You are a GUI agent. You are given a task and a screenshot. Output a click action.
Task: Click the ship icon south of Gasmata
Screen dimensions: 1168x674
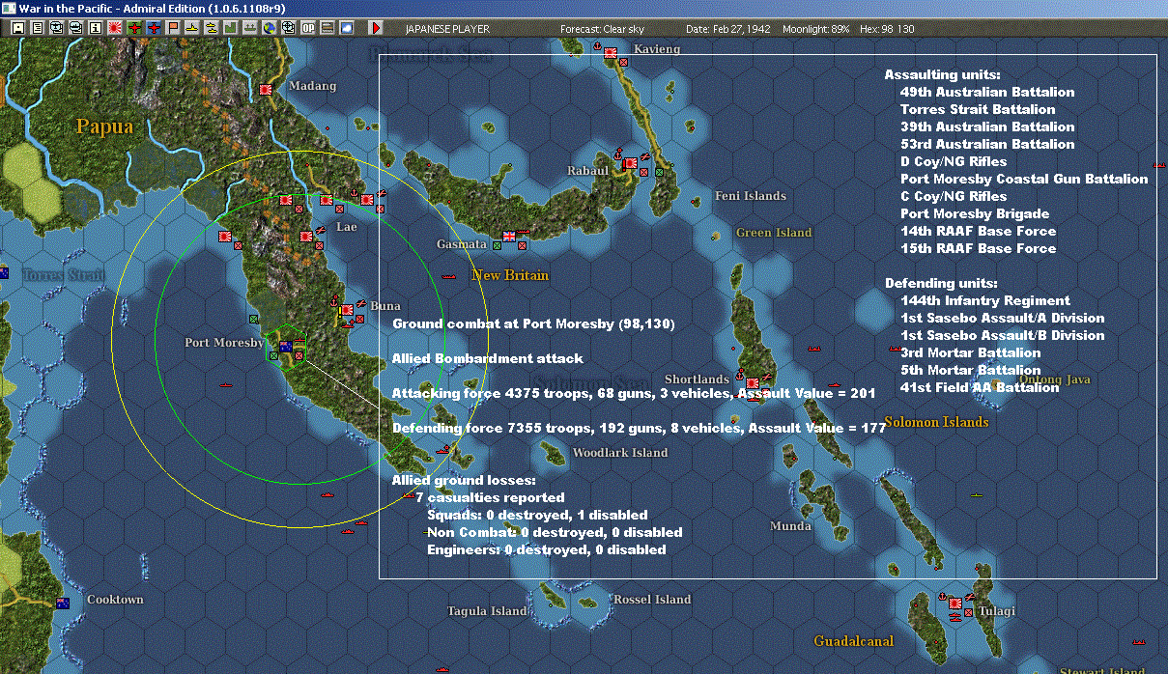(x=447, y=277)
